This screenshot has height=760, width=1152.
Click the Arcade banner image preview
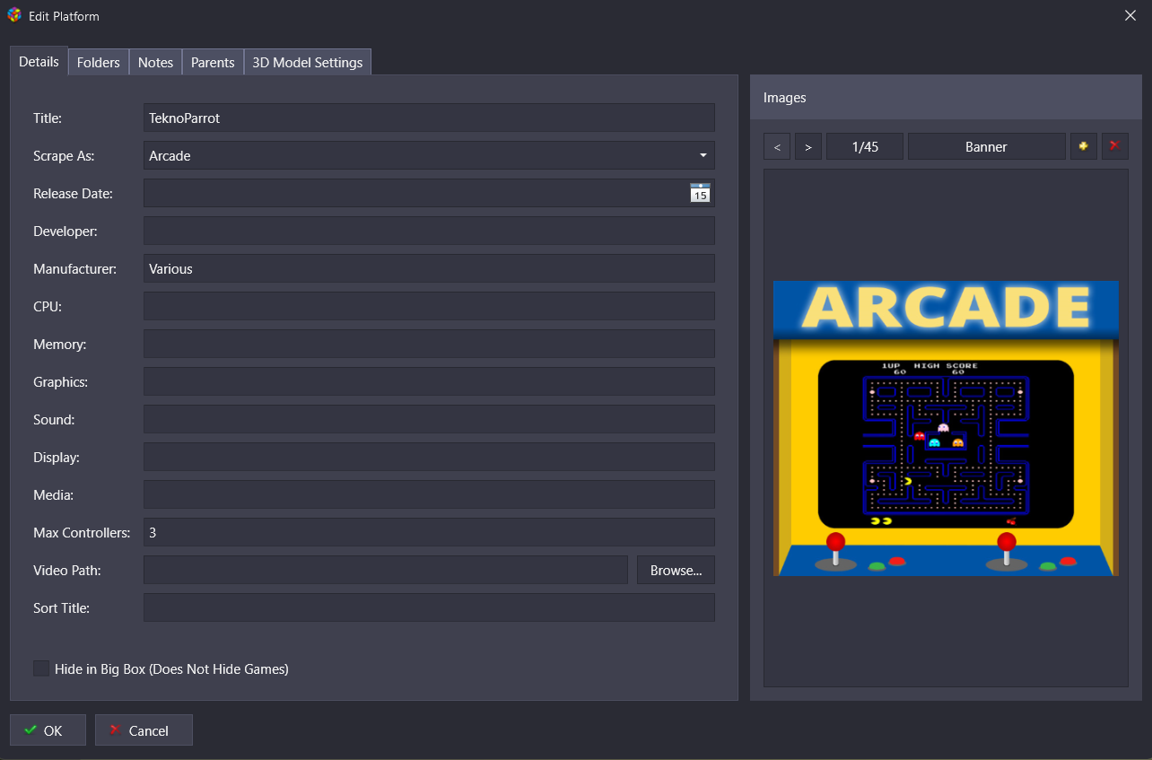(946, 428)
